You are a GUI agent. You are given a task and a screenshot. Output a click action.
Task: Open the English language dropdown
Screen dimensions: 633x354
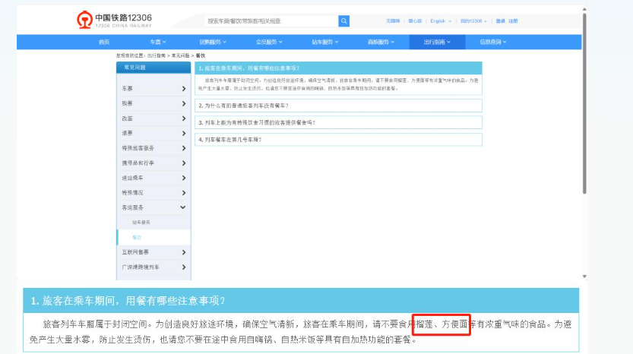pos(440,21)
